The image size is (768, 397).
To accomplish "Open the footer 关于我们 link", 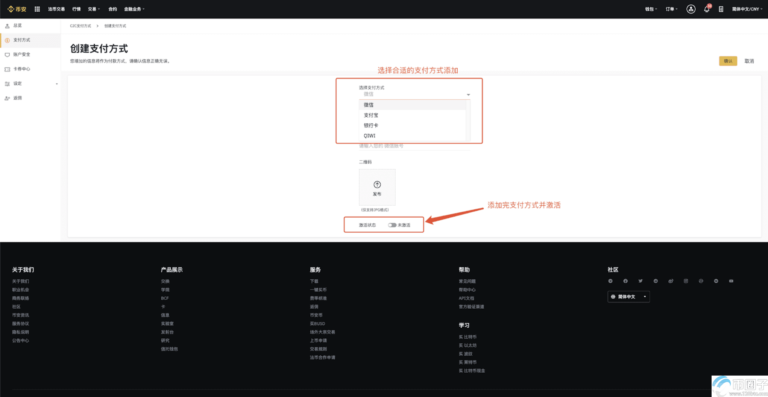I will pyautogui.click(x=20, y=281).
